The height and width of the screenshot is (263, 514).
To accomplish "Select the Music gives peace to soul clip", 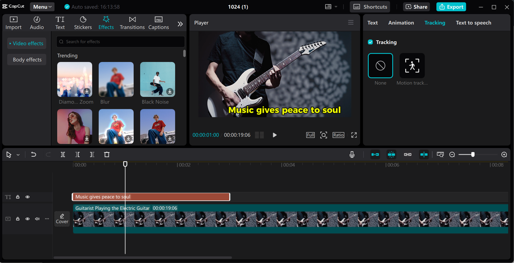I will [151, 197].
